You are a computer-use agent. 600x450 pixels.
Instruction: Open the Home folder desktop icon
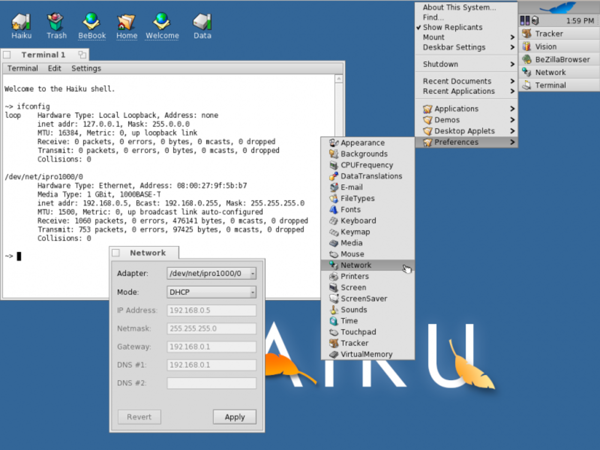click(x=127, y=22)
